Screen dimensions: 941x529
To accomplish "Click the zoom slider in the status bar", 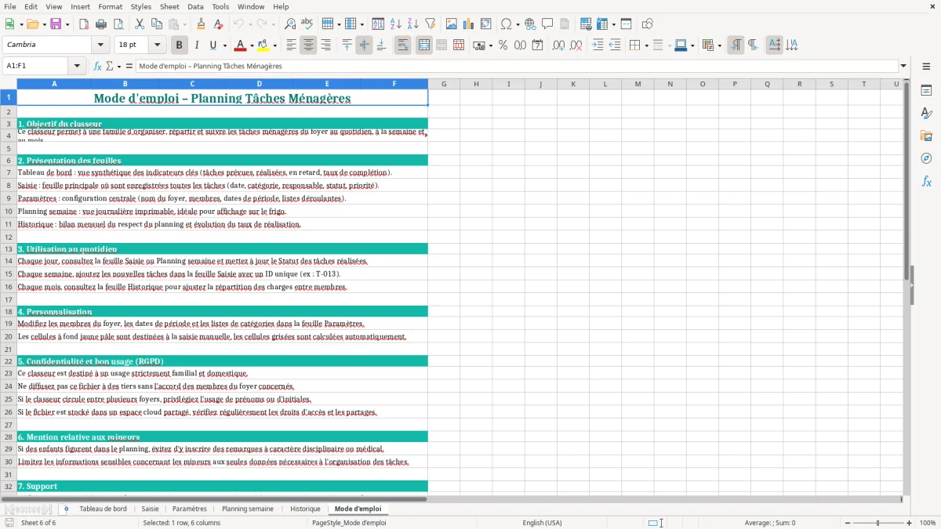I will pyautogui.click(x=877, y=523).
